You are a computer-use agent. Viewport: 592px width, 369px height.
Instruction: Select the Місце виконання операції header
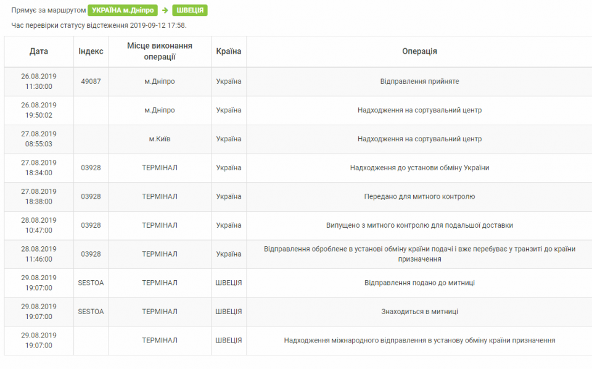click(x=160, y=51)
